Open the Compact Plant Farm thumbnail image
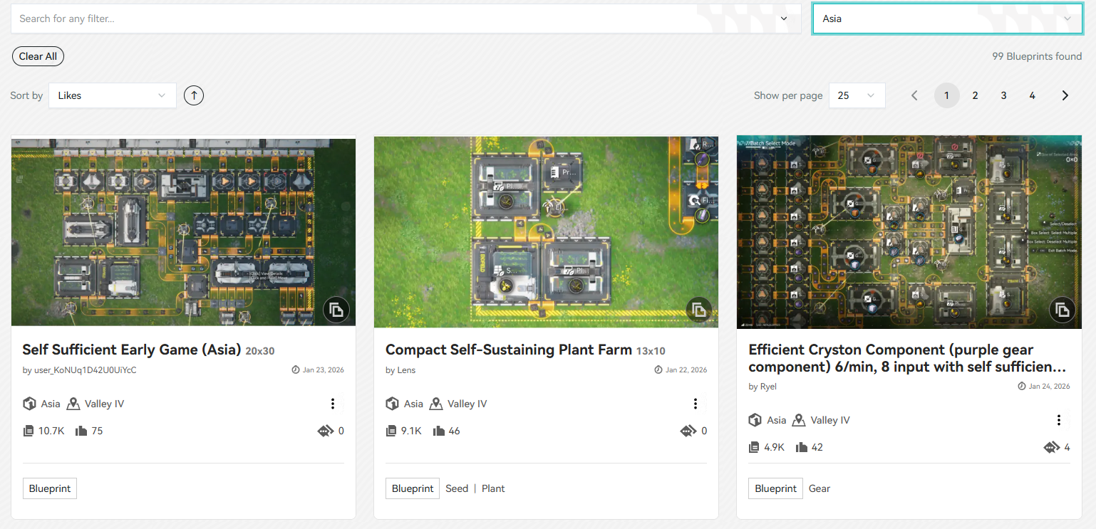Viewport: 1096px width, 529px height. pyautogui.click(x=546, y=232)
